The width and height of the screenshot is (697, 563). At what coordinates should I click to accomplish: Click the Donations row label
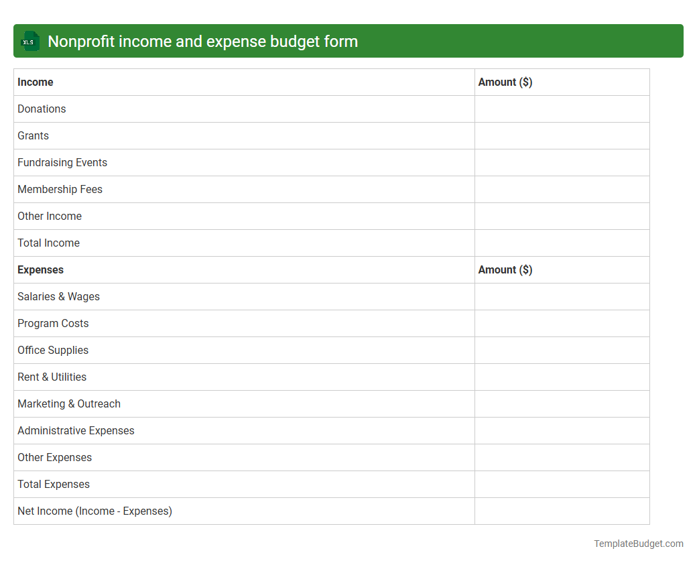42,109
